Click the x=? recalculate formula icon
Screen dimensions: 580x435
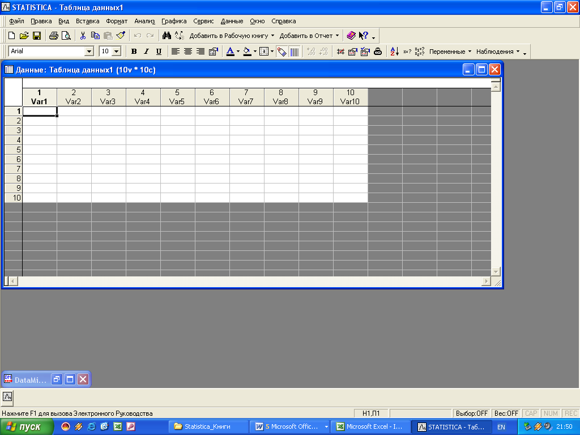[407, 52]
